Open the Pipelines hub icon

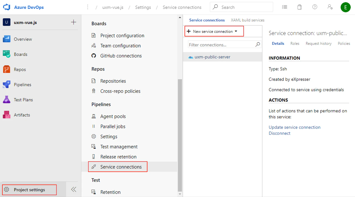(x=7, y=84)
